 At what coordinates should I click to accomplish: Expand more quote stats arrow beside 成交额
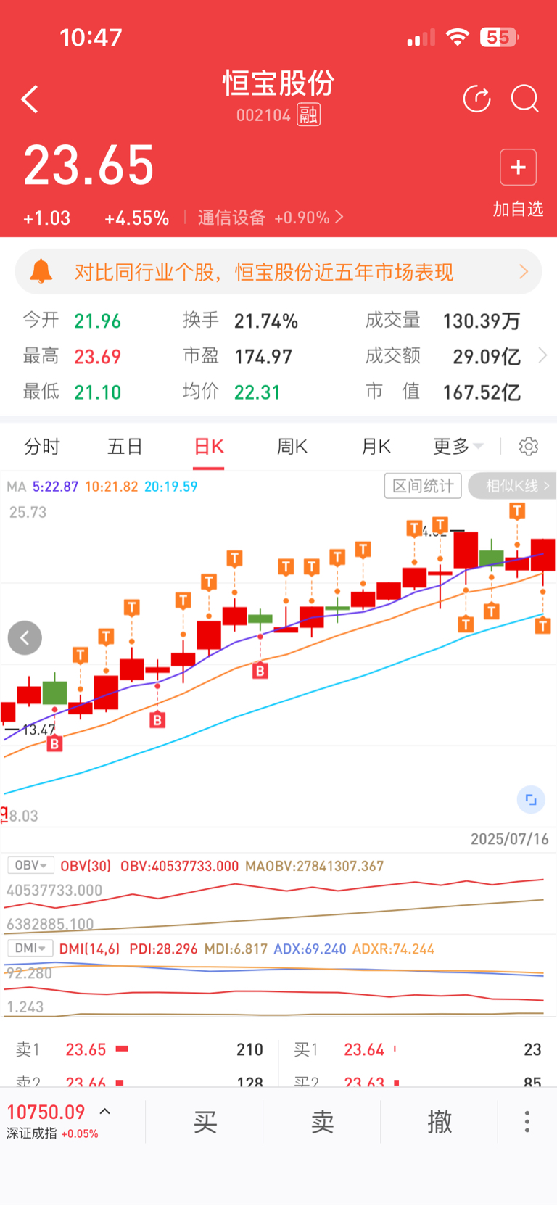[x=542, y=355]
